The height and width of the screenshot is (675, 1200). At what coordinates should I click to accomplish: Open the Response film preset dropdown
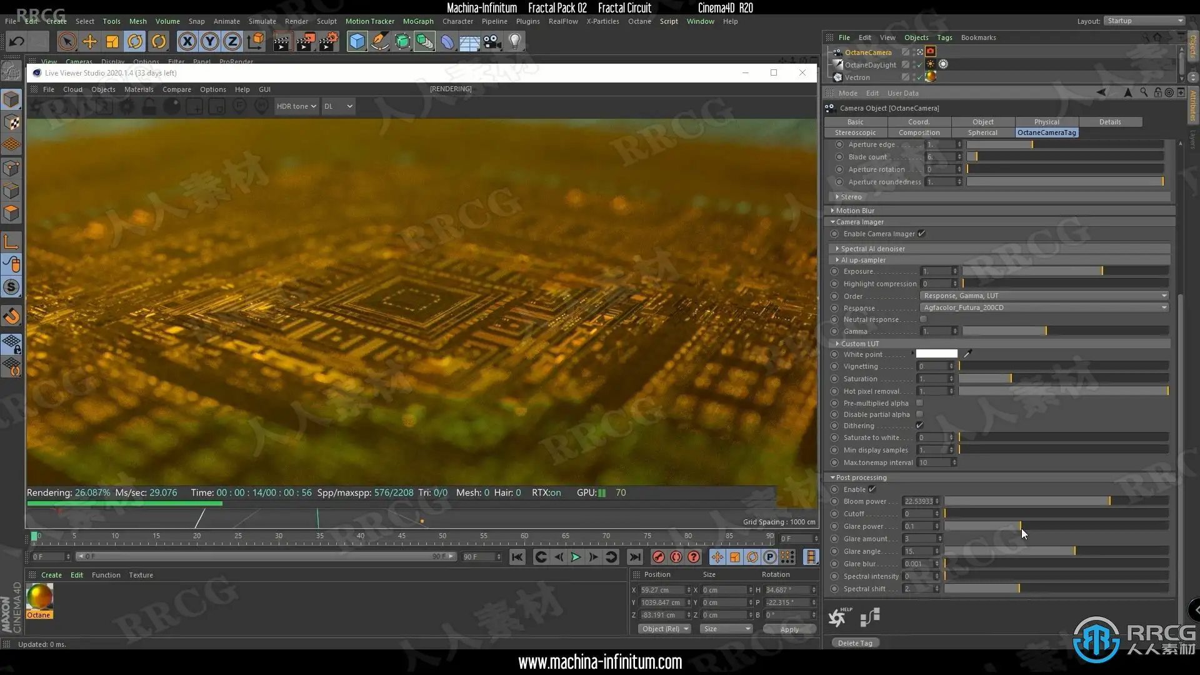pos(1044,307)
